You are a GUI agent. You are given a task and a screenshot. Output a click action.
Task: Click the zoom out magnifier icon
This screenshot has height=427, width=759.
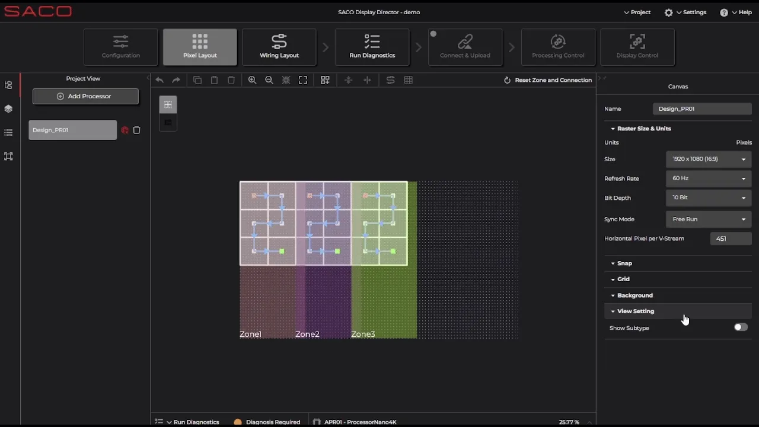[x=269, y=80]
